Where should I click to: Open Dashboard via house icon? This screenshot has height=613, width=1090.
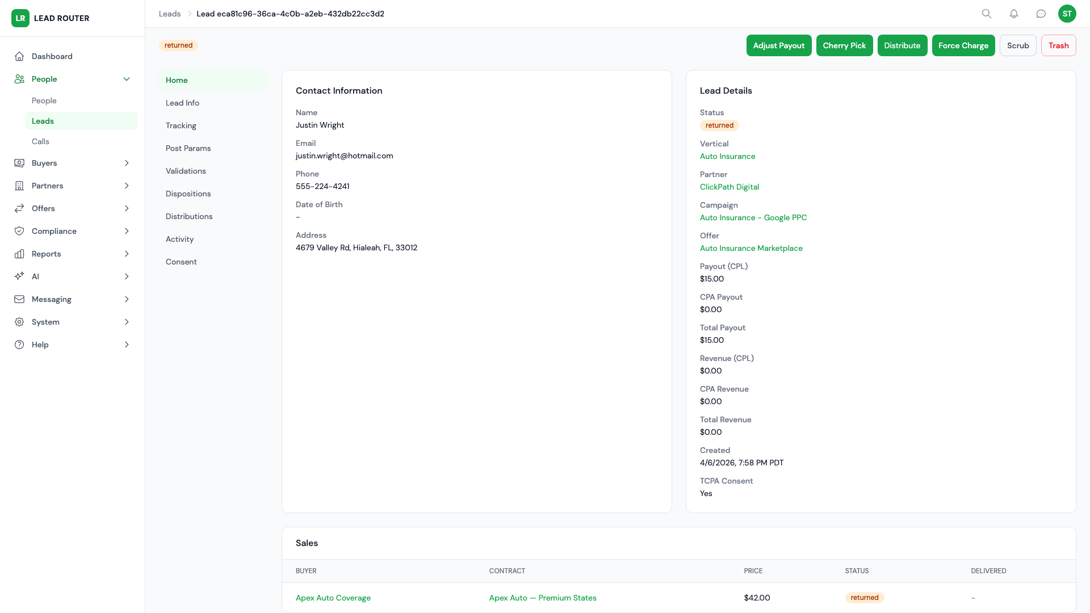click(19, 56)
